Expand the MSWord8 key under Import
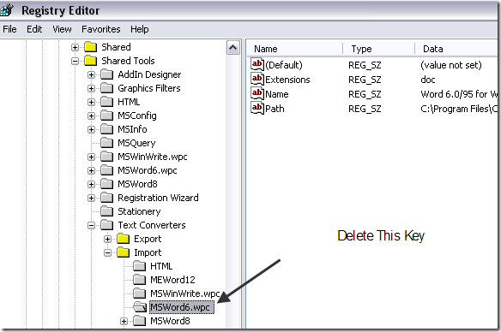This screenshot has height=332, width=501. 124,321
